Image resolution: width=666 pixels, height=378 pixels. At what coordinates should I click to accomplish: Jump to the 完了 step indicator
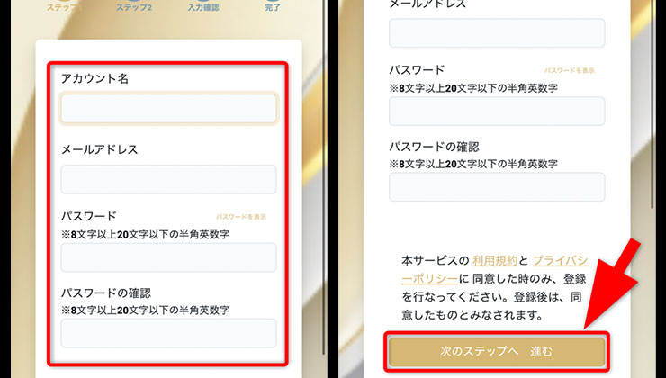(x=274, y=5)
